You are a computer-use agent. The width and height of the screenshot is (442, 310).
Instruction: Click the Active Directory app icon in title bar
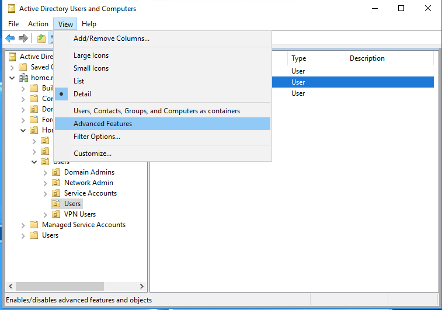(10, 9)
